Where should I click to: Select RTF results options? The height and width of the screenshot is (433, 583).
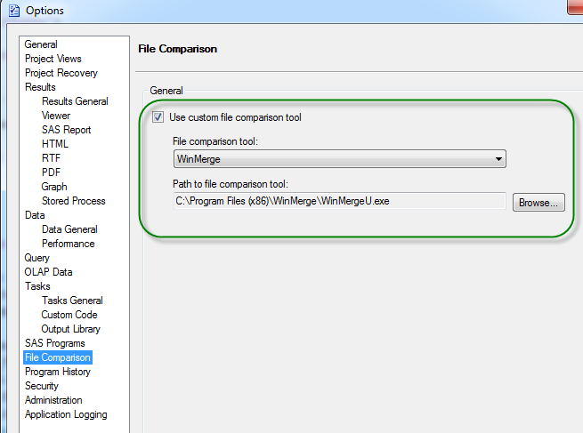coord(51,158)
